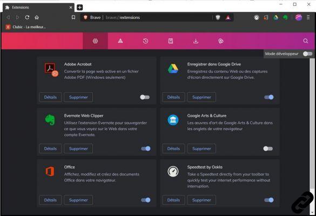Disable the Evernote Web Clipper toggle
This screenshot has width=316, height=216.
[146, 148]
